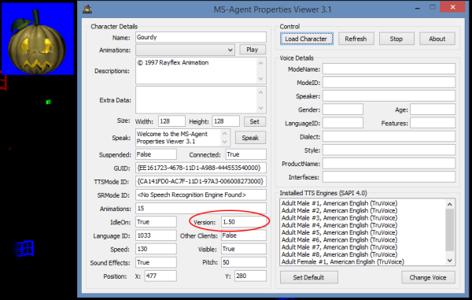The height and width of the screenshot is (300, 472).
Task: Click the Speaker field
Action: [389, 96]
